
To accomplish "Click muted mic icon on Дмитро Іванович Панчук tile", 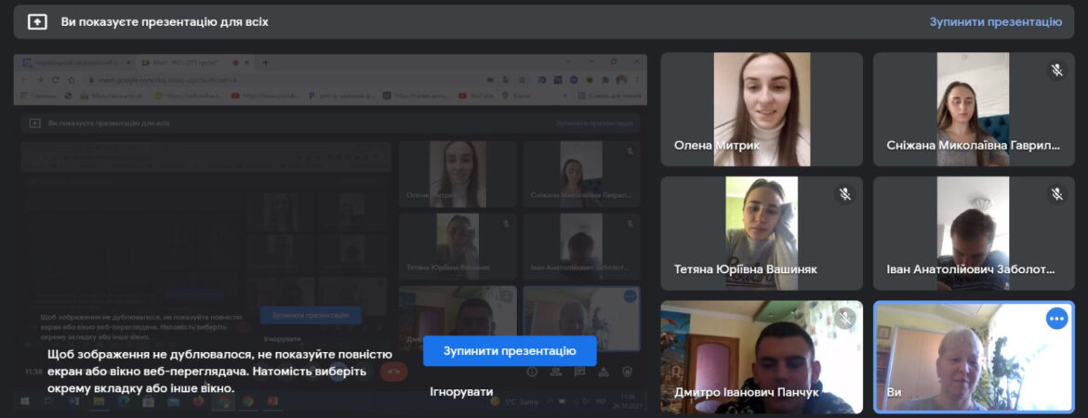I will 845,319.
